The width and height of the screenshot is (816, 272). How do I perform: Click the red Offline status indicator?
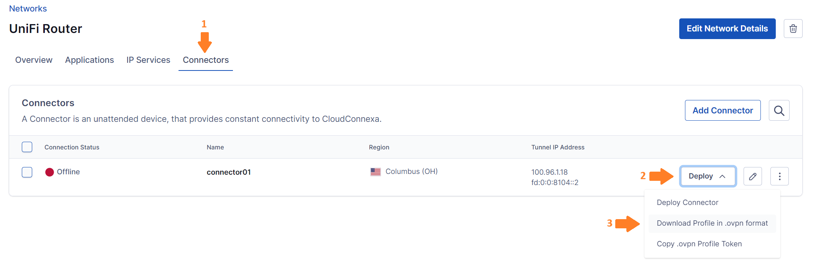pyautogui.click(x=49, y=172)
